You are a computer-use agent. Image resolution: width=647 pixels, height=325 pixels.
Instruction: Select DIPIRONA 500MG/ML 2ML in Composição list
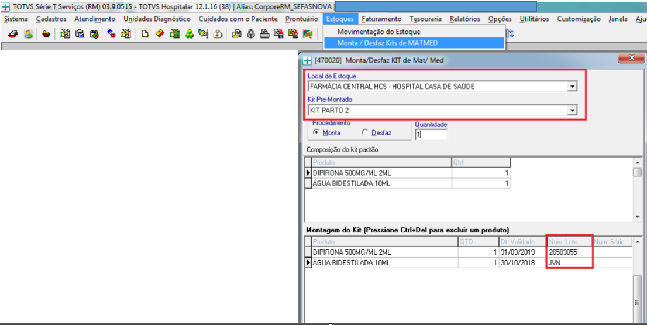tap(381, 173)
